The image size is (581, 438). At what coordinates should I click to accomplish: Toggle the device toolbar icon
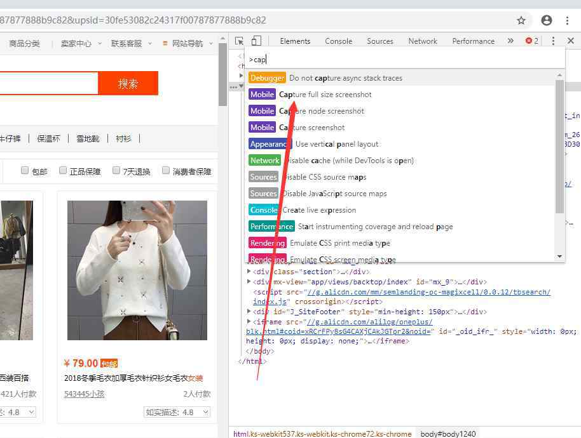(x=256, y=41)
